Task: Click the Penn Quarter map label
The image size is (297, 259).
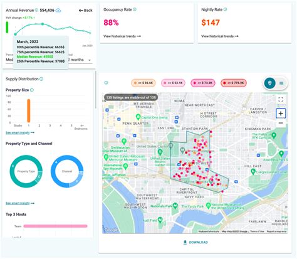Action: point(135,124)
